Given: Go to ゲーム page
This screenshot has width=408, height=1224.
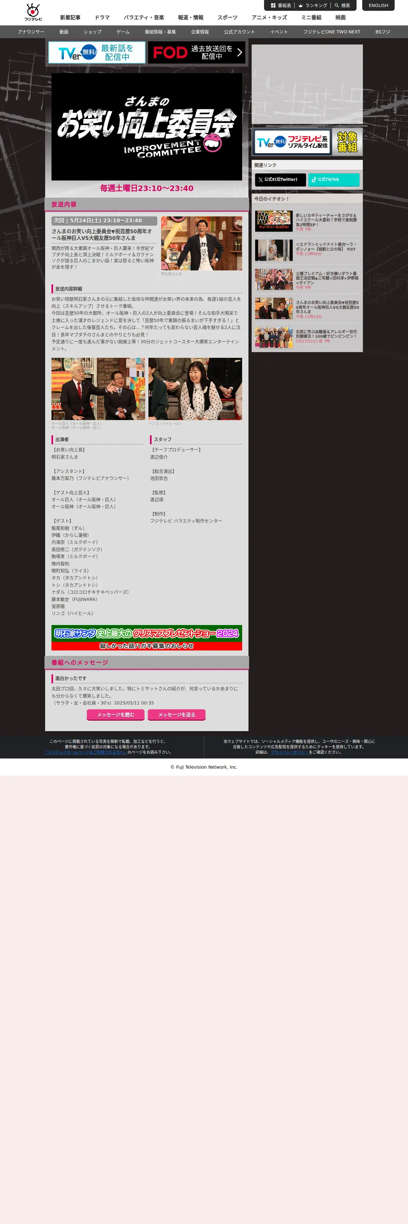Looking at the screenshot, I should (x=123, y=32).
